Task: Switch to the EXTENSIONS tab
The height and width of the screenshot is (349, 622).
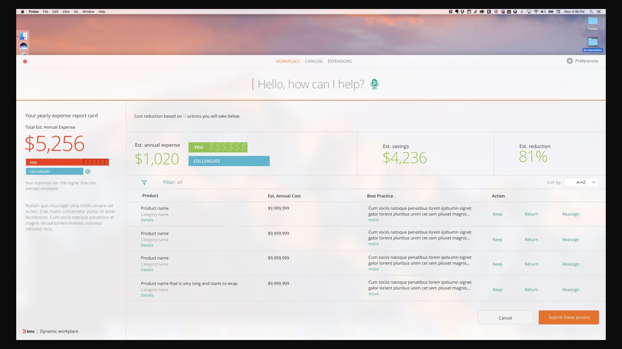Action: (340, 61)
